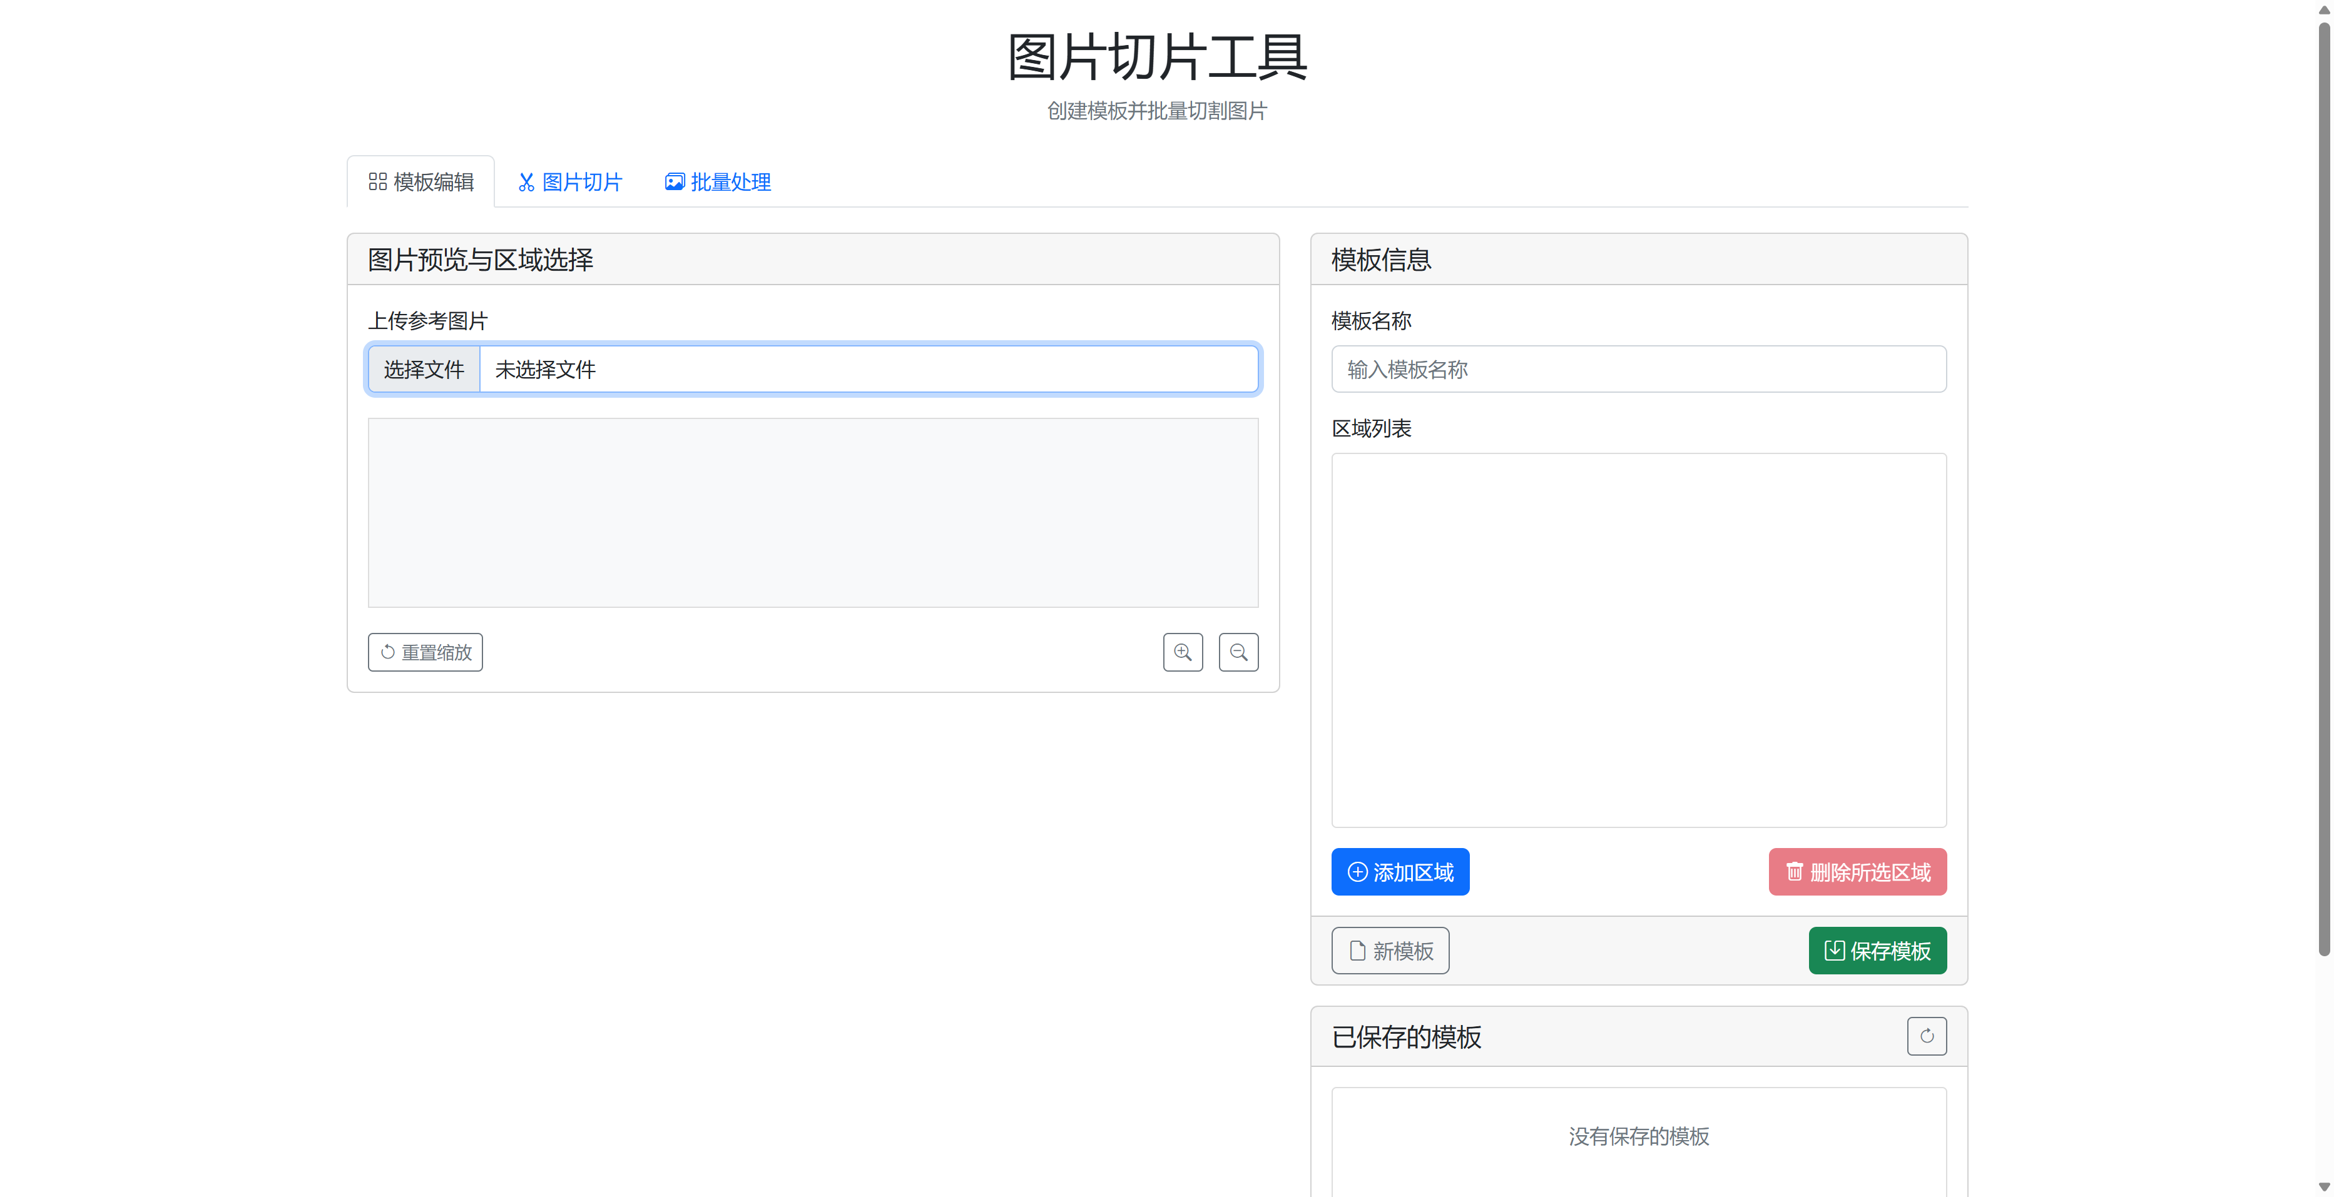Click the 删除所选区域 delete button
Image resolution: width=2334 pixels, height=1197 pixels.
click(1857, 872)
